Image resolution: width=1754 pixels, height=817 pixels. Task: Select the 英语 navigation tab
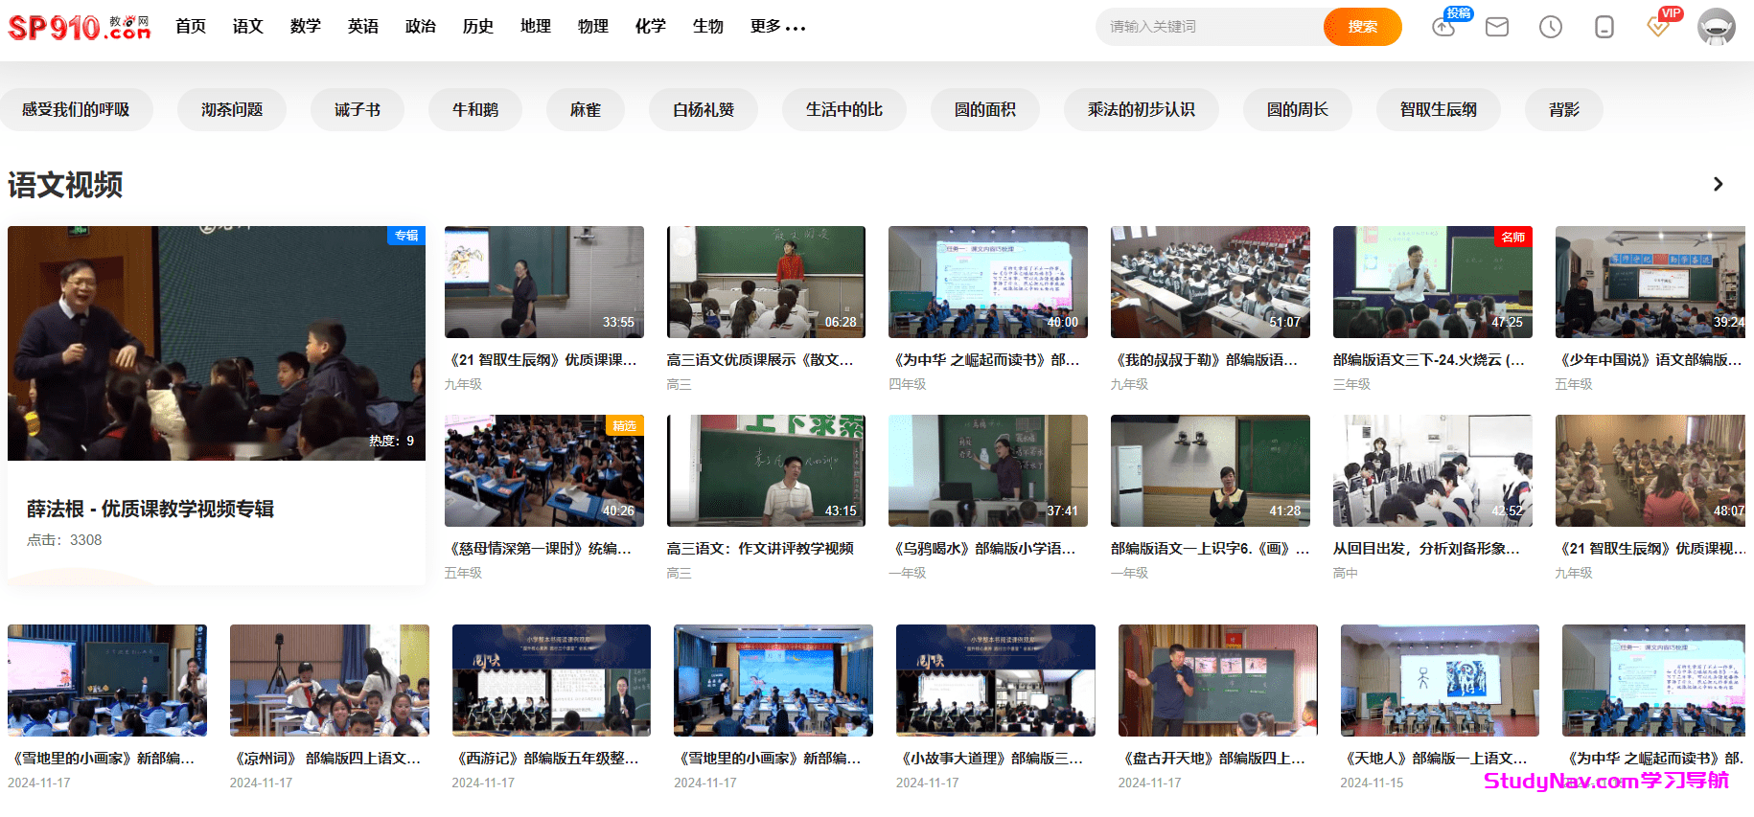tap(362, 27)
